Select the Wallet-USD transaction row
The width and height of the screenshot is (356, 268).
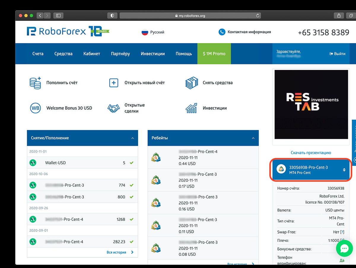(82, 163)
